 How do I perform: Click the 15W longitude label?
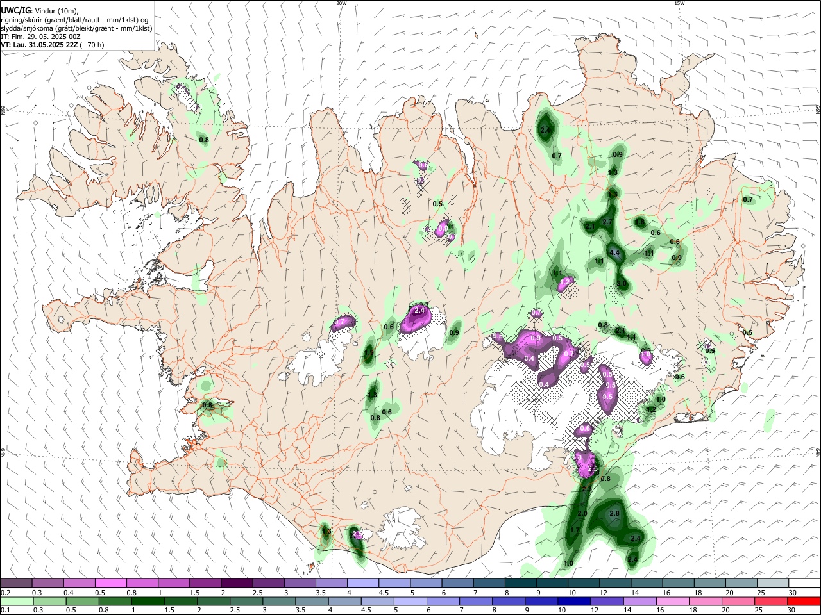[679, 3]
